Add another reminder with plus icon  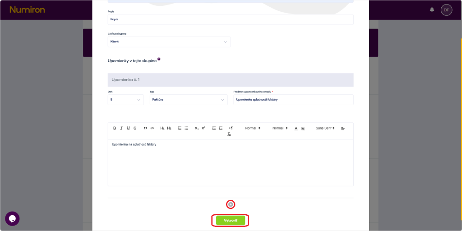[x=231, y=204]
